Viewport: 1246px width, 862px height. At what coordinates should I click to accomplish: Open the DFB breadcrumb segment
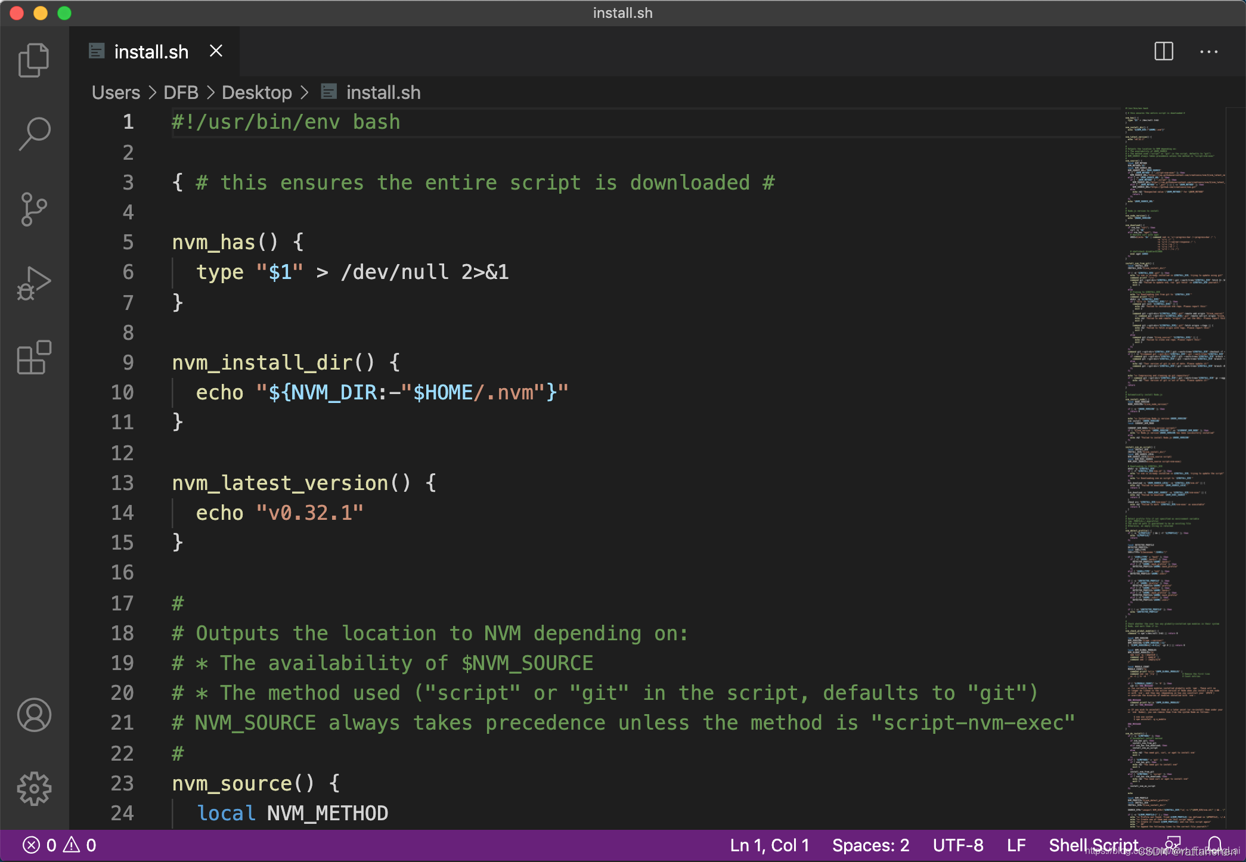181,92
